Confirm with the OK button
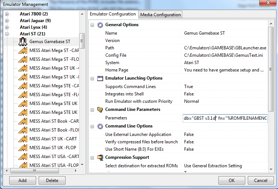This screenshot has width=278, height=189. (232, 180)
